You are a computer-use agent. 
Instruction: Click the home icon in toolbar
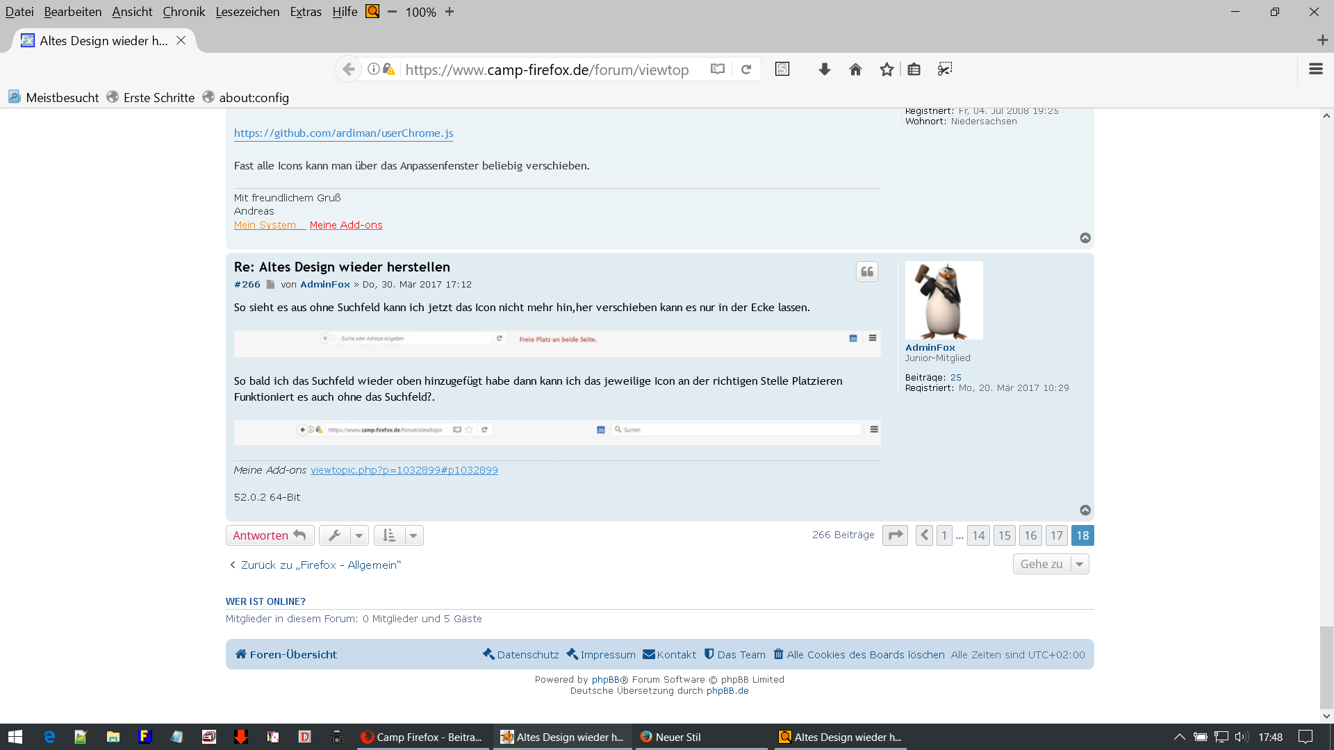[x=855, y=69]
